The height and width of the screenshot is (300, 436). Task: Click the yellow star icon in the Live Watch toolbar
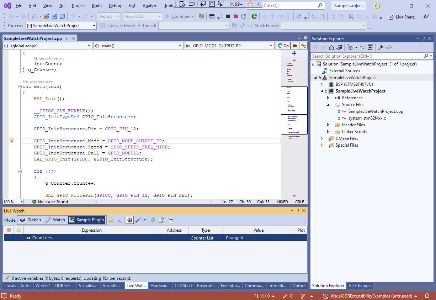pos(111,220)
